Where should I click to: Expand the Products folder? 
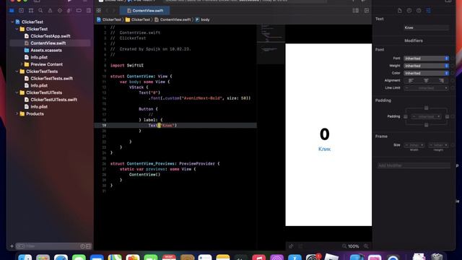point(17,114)
